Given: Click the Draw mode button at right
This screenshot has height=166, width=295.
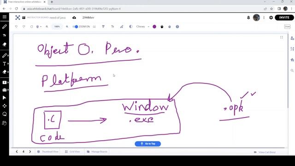Looking at the screenshot, I should (x=287, y=27).
